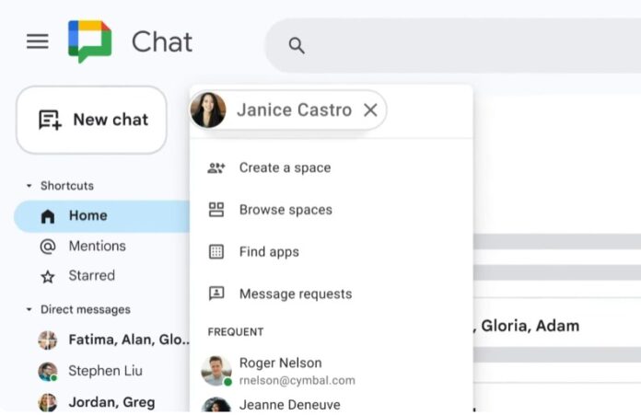This screenshot has height=415, width=641.
Task: Click the Browse spaces grid icon
Action: [216, 210]
